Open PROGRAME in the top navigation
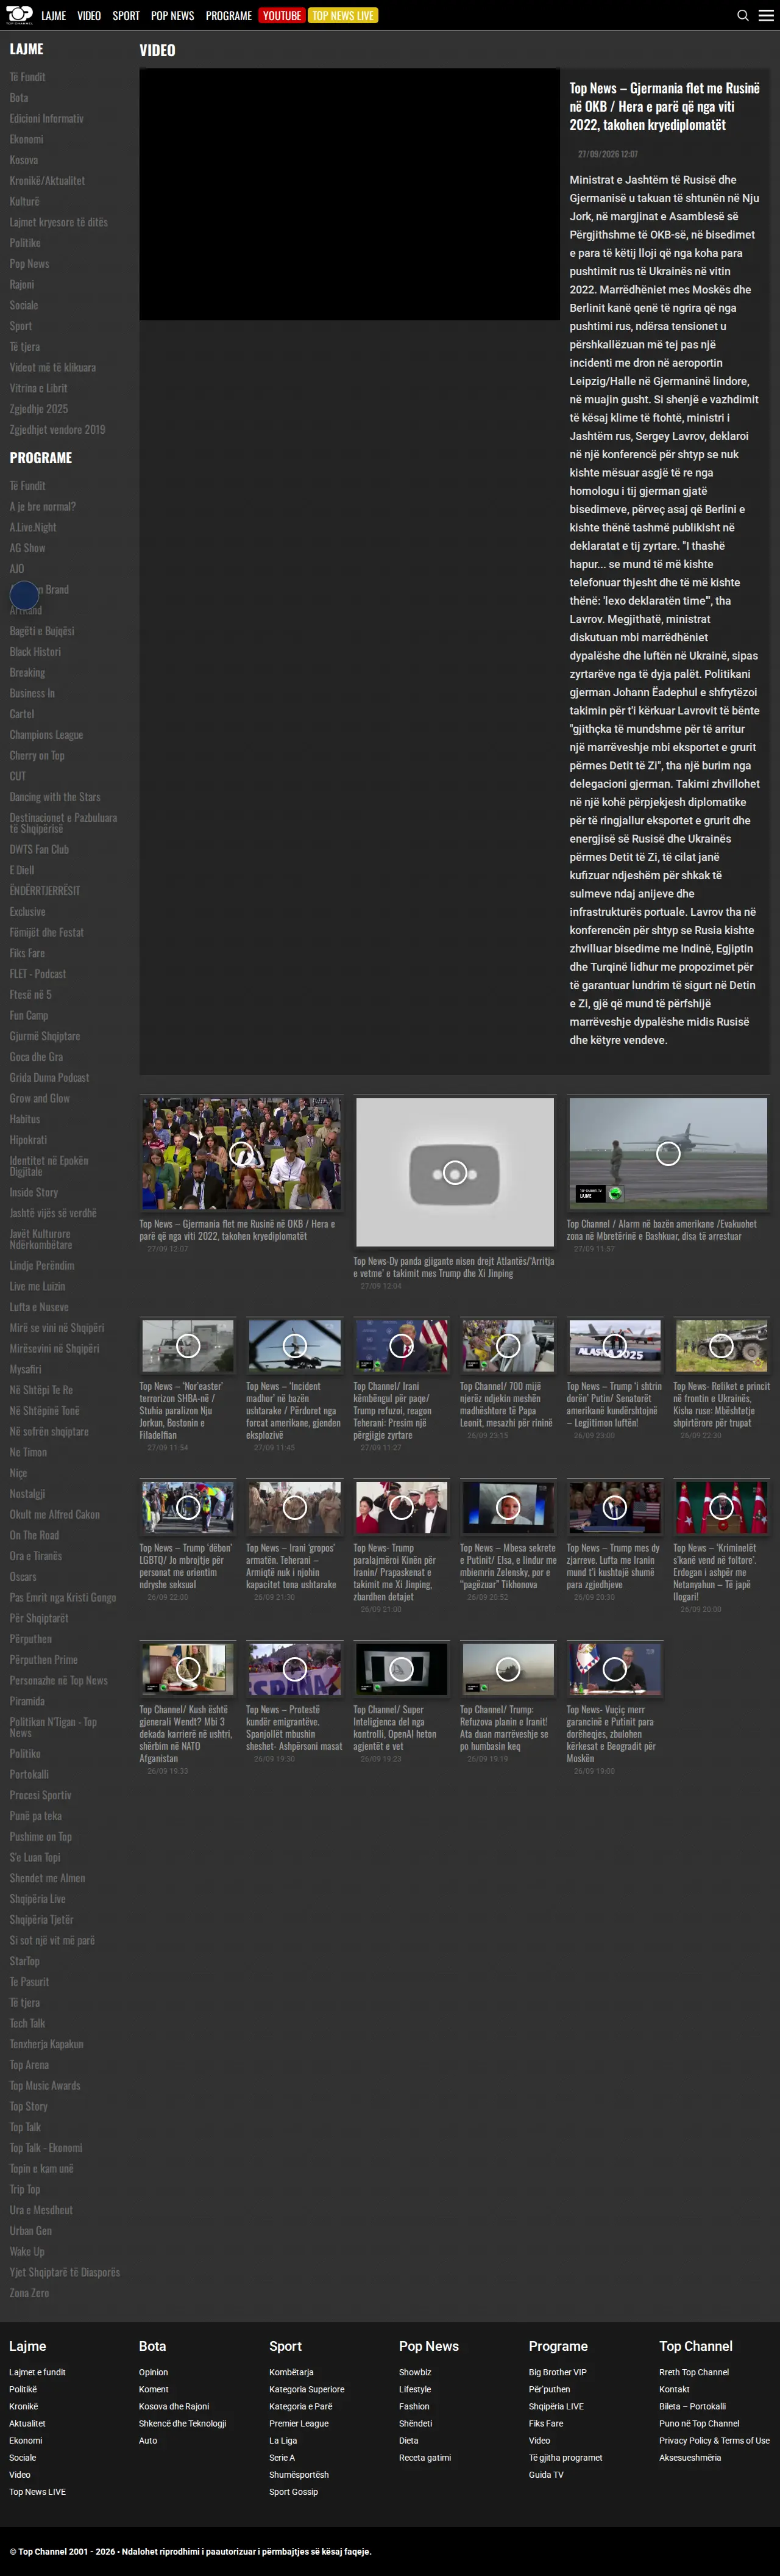The width and height of the screenshot is (780, 2576). pos(229,16)
